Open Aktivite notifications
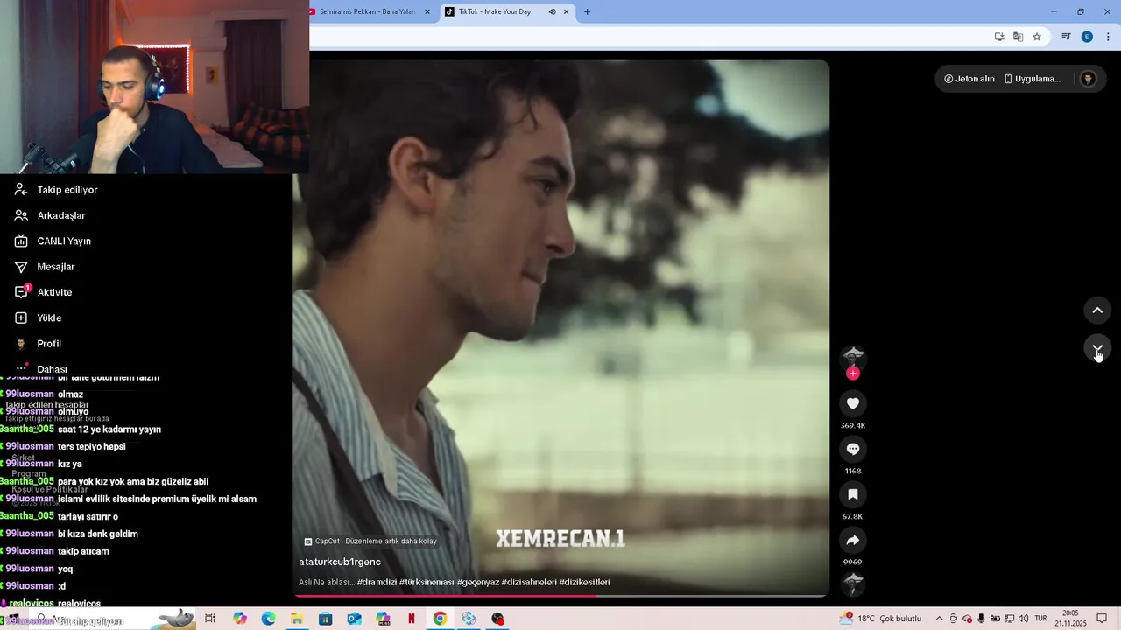 click(54, 292)
